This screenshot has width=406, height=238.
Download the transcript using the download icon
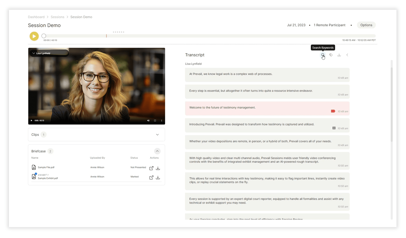339,55
